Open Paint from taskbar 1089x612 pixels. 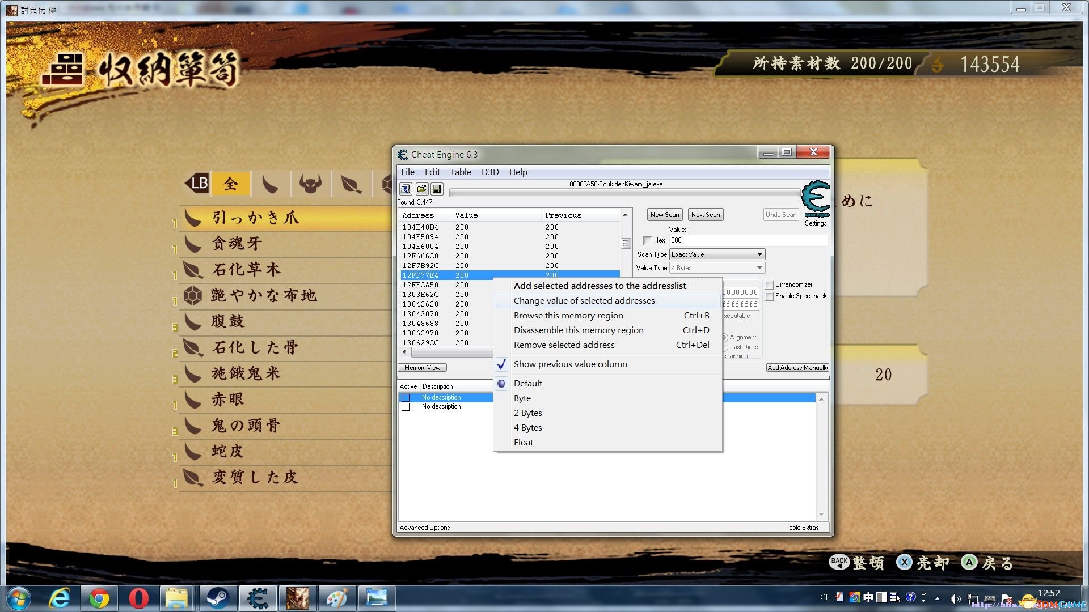pos(337,598)
